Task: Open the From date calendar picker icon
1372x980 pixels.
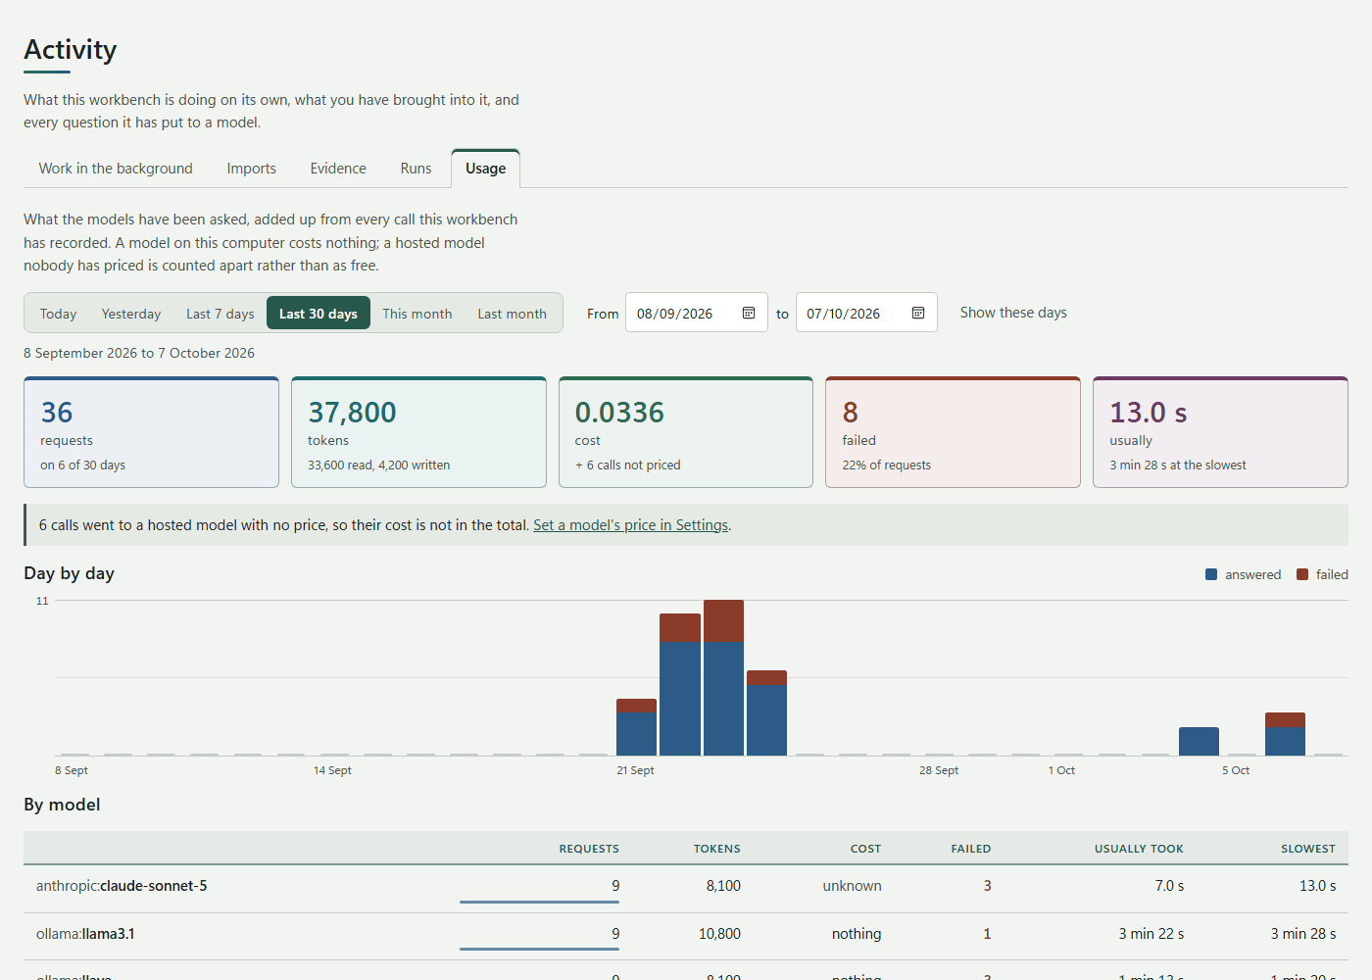Action: point(749,313)
